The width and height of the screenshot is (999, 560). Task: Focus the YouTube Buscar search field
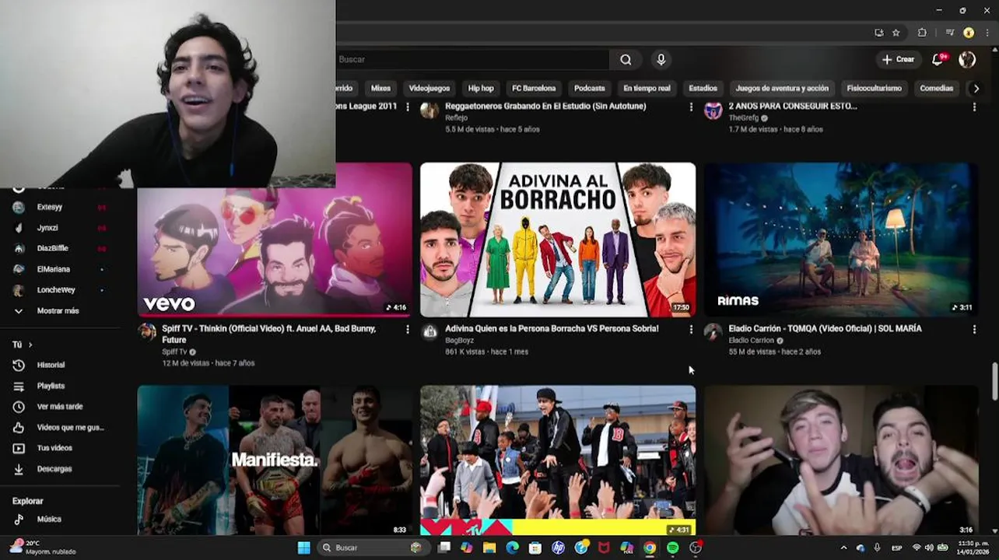click(473, 60)
